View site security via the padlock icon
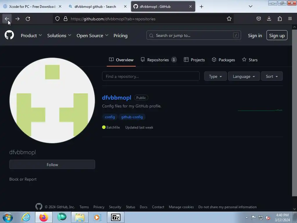This screenshot has height=223, width=297. (x=66, y=19)
